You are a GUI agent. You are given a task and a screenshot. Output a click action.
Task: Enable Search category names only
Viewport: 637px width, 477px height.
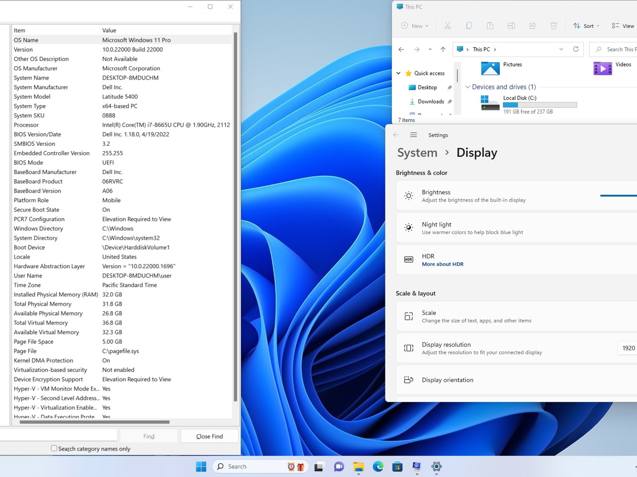53,448
